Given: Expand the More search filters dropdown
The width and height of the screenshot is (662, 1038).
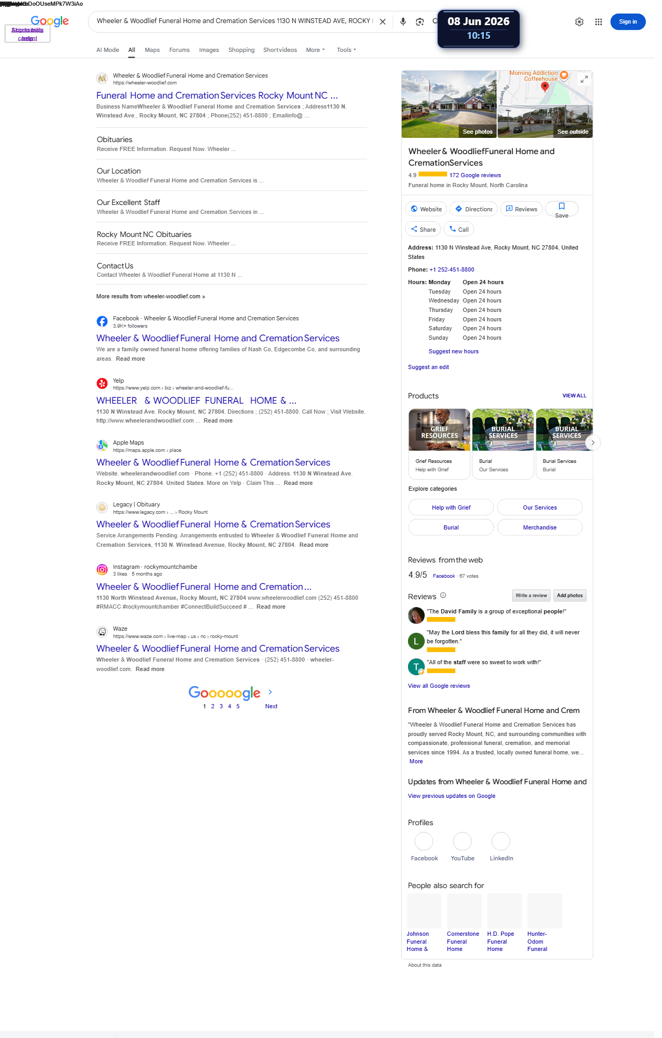Looking at the screenshot, I should tap(315, 50).
